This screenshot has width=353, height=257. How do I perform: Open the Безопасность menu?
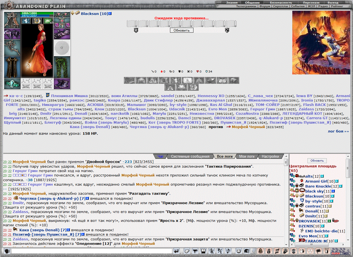pos(281,2)
